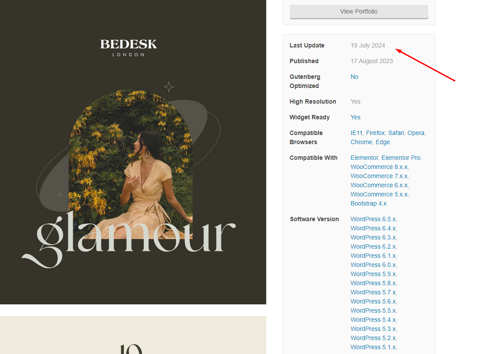Open the Widget Ready 'Yes' link
Screen dimensions: 478x354
pyautogui.click(x=356, y=117)
